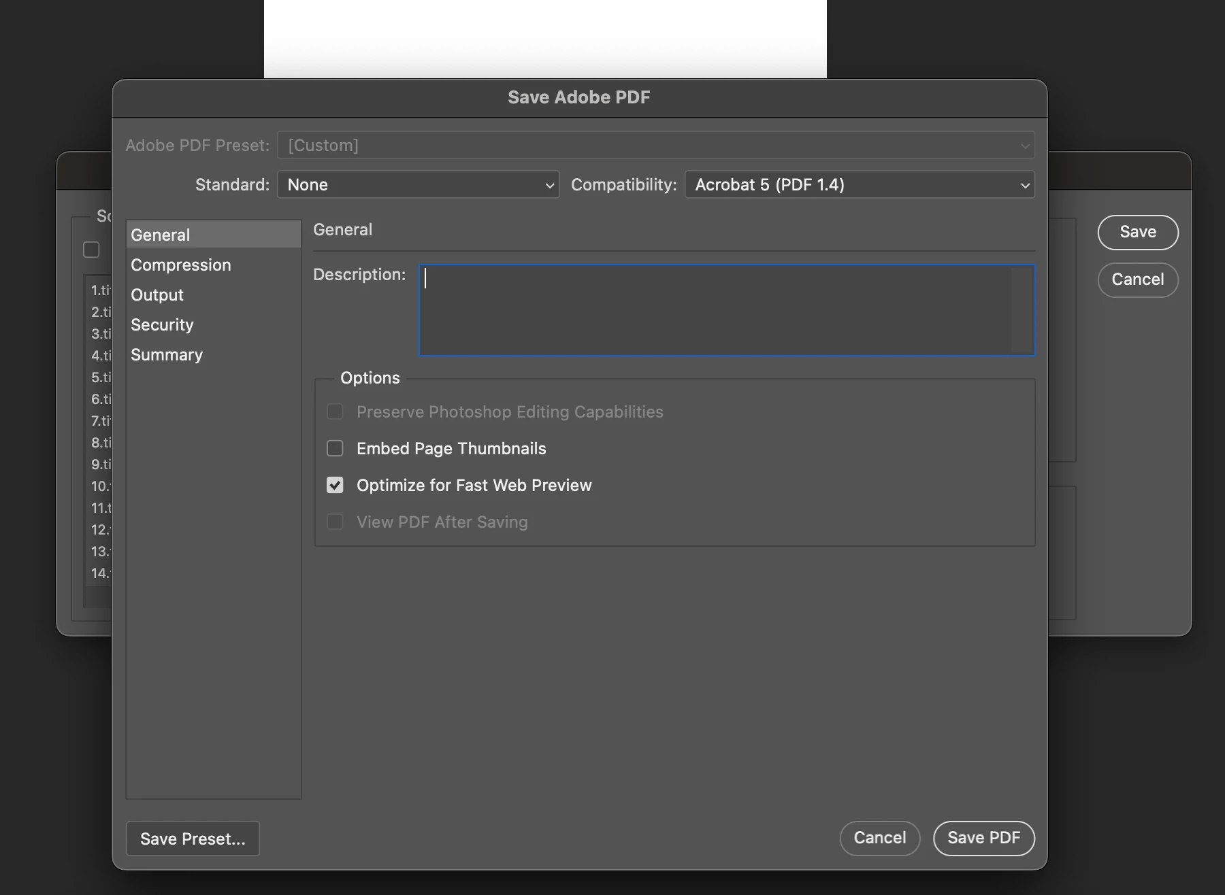1225x895 pixels.
Task: Select file 7.ti in background list
Action: 100,421
